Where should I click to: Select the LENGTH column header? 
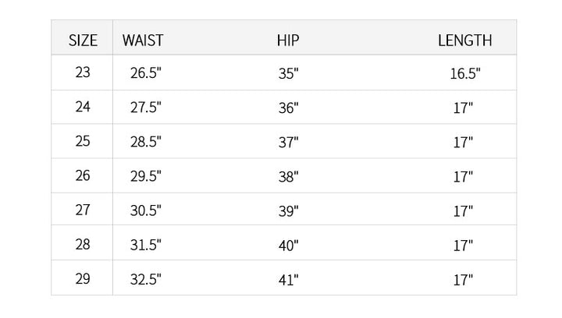click(464, 41)
